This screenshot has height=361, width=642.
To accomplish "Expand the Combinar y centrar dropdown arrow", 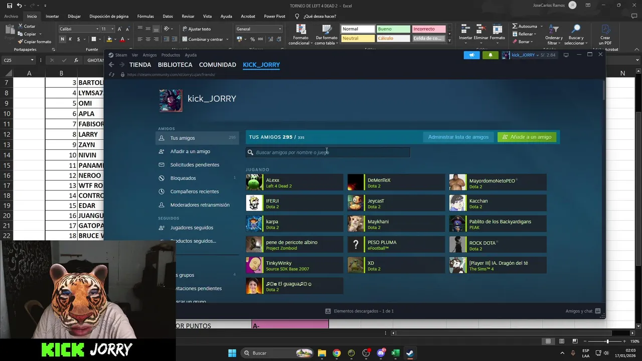I will (x=227, y=39).
